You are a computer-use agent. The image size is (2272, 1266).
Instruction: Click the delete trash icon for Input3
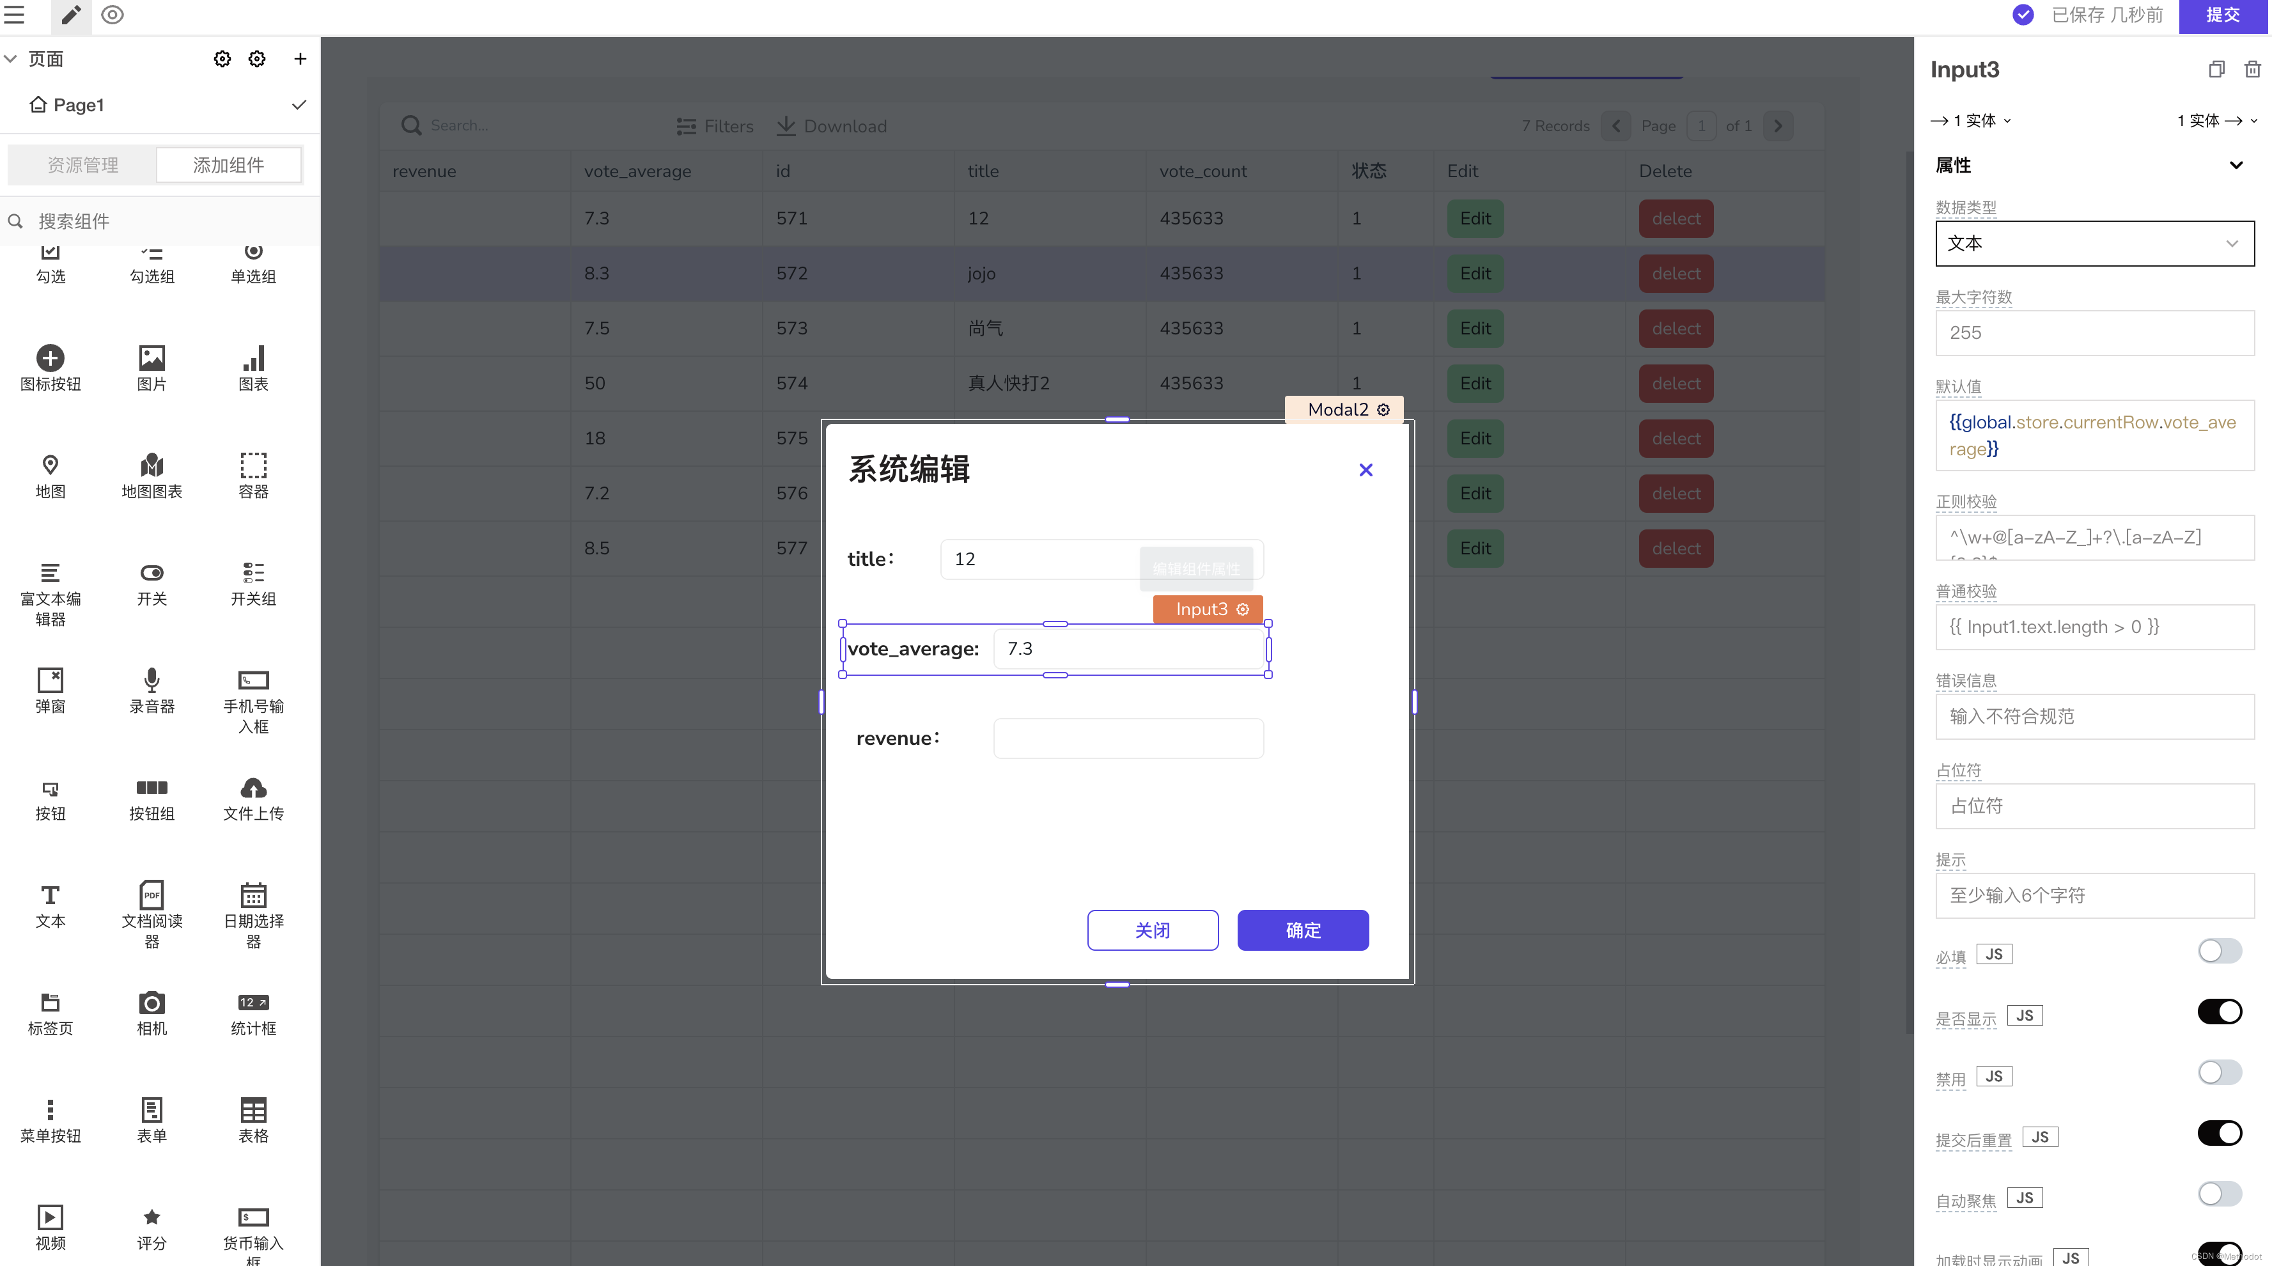click(x=2252, y=69)
